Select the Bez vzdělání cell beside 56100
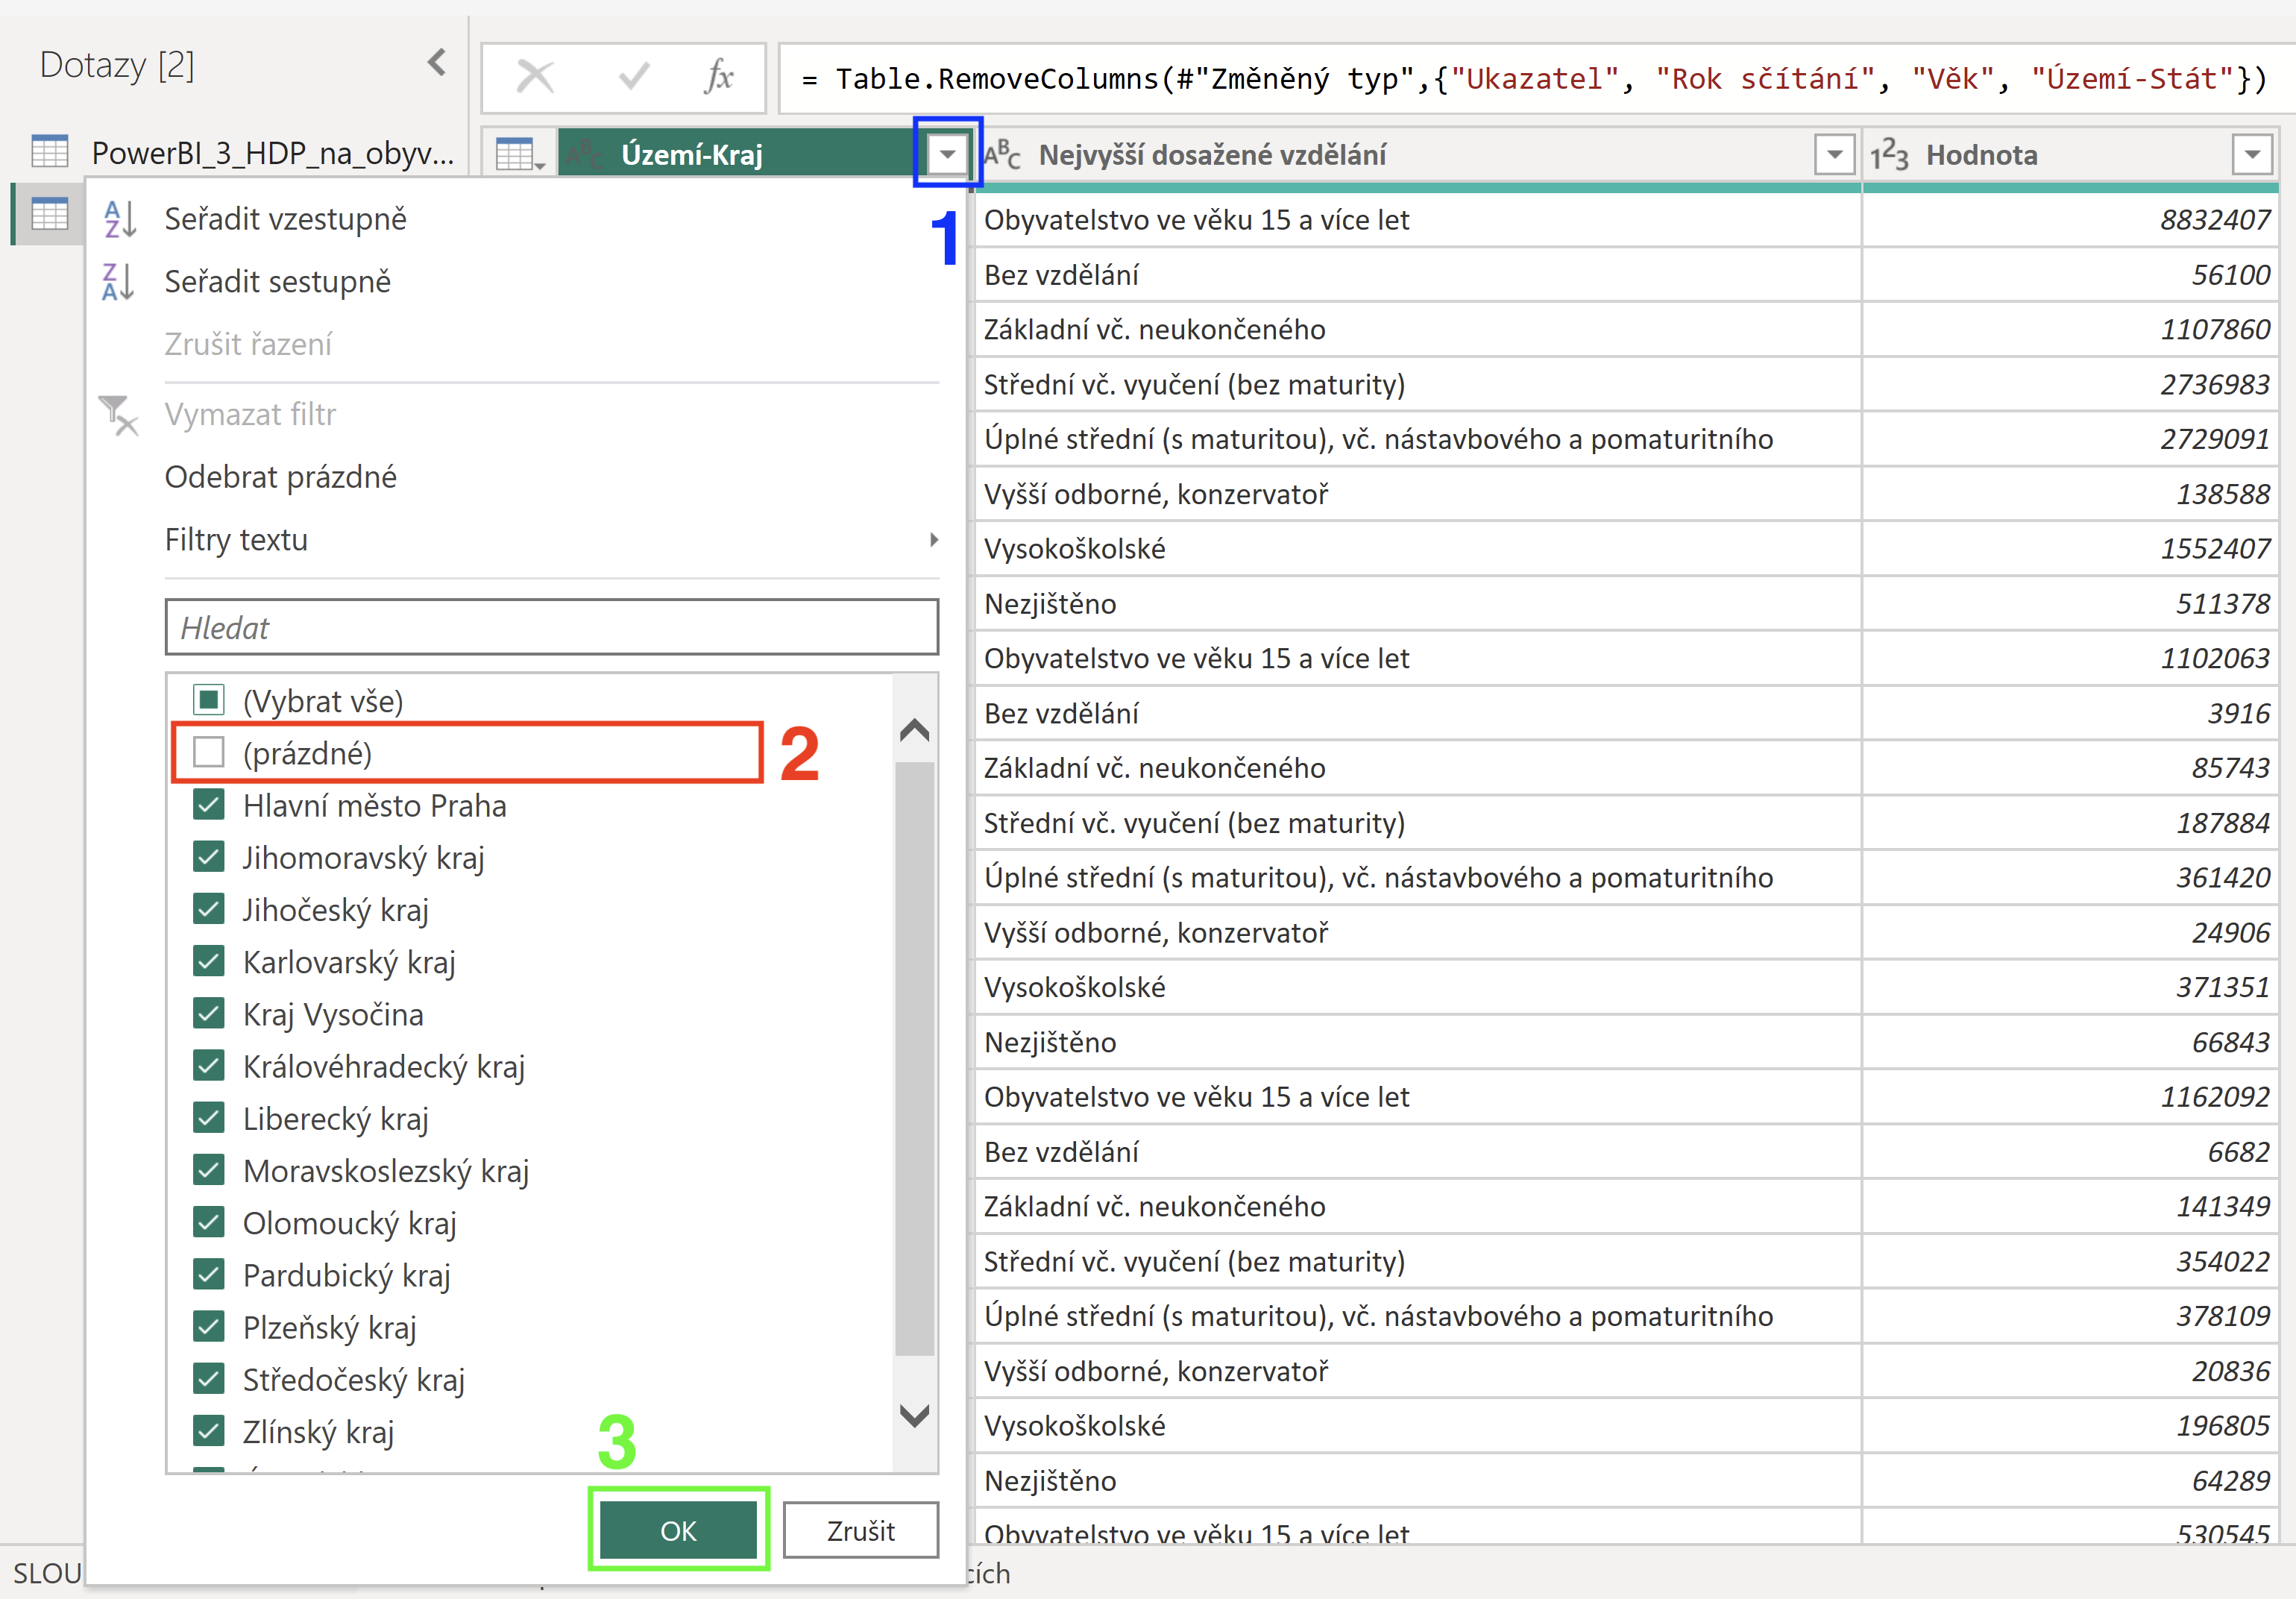Image resolution: width=2296 pixels, height=1599 pixels. click(x=1418, y=274)
